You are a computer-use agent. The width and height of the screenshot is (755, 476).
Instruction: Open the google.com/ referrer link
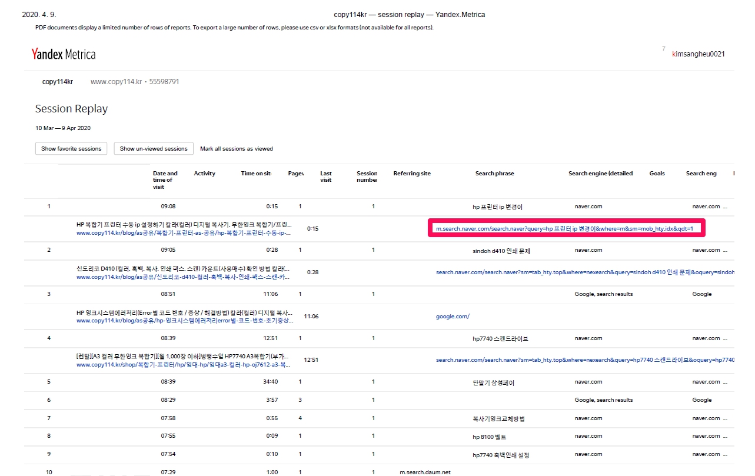pos(453,317)
